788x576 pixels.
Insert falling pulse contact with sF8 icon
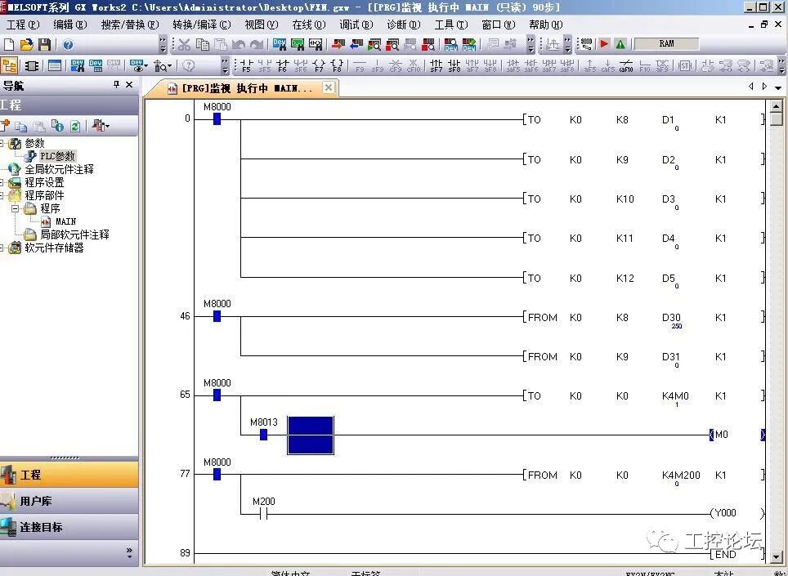[x=454, y=66]
